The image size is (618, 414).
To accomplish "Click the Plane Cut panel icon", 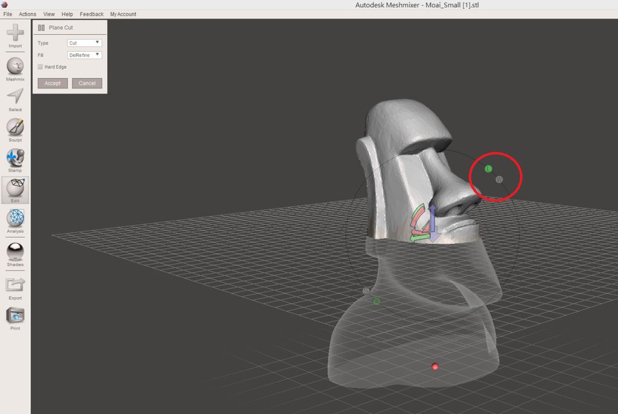I will coord(41,28).
